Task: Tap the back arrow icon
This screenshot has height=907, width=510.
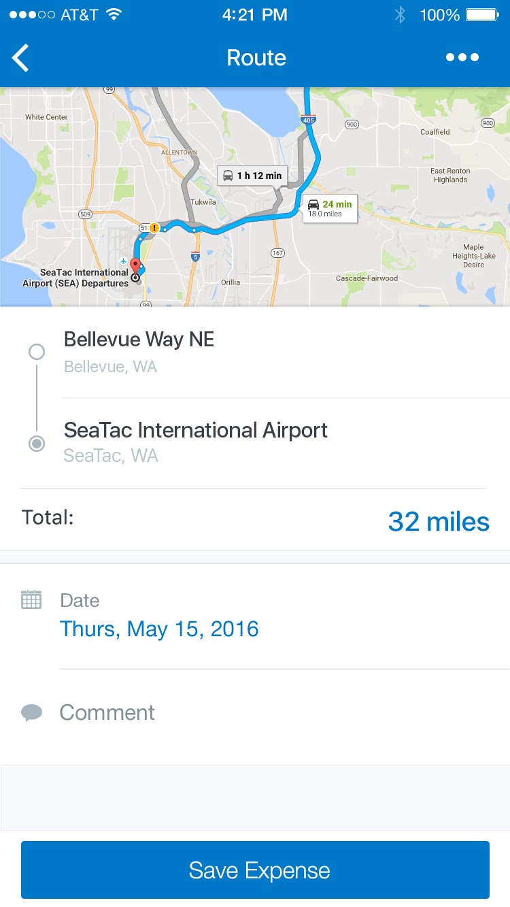Action: (x=21, y=58)
